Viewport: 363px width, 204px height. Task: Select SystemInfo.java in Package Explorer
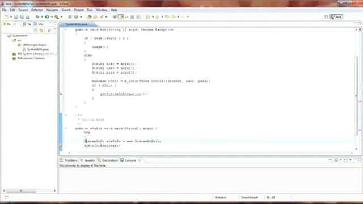pos(37,49)
